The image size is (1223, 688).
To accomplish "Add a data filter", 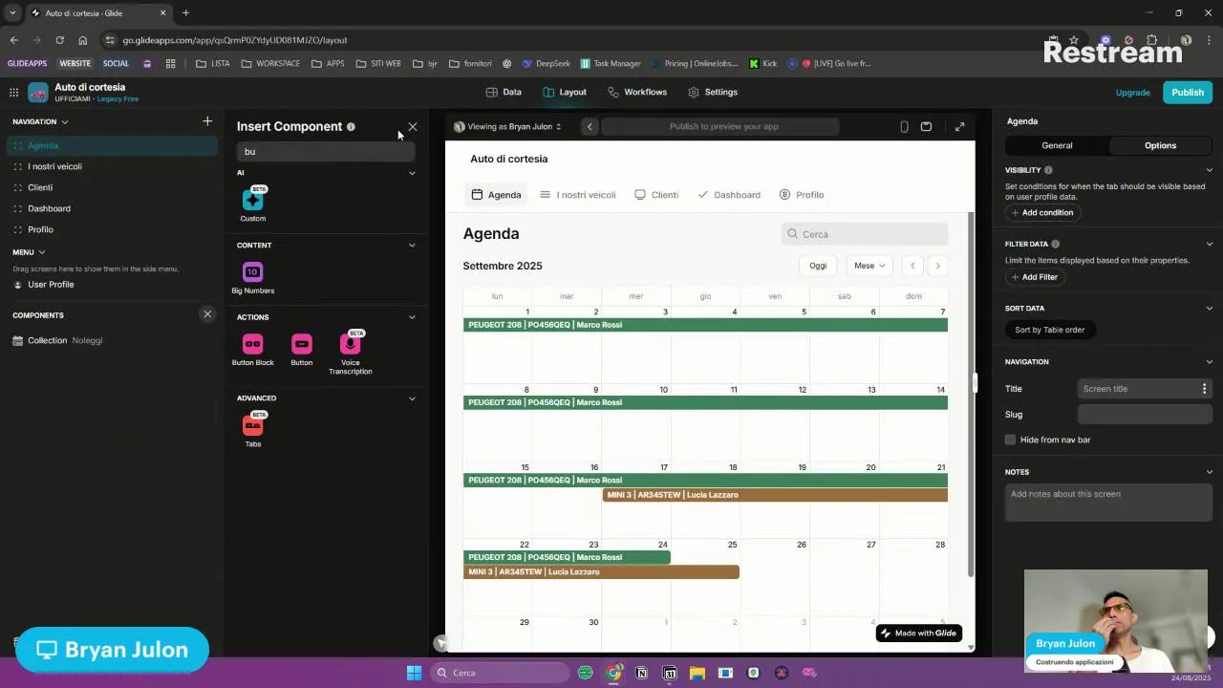I will point(1034,277).
